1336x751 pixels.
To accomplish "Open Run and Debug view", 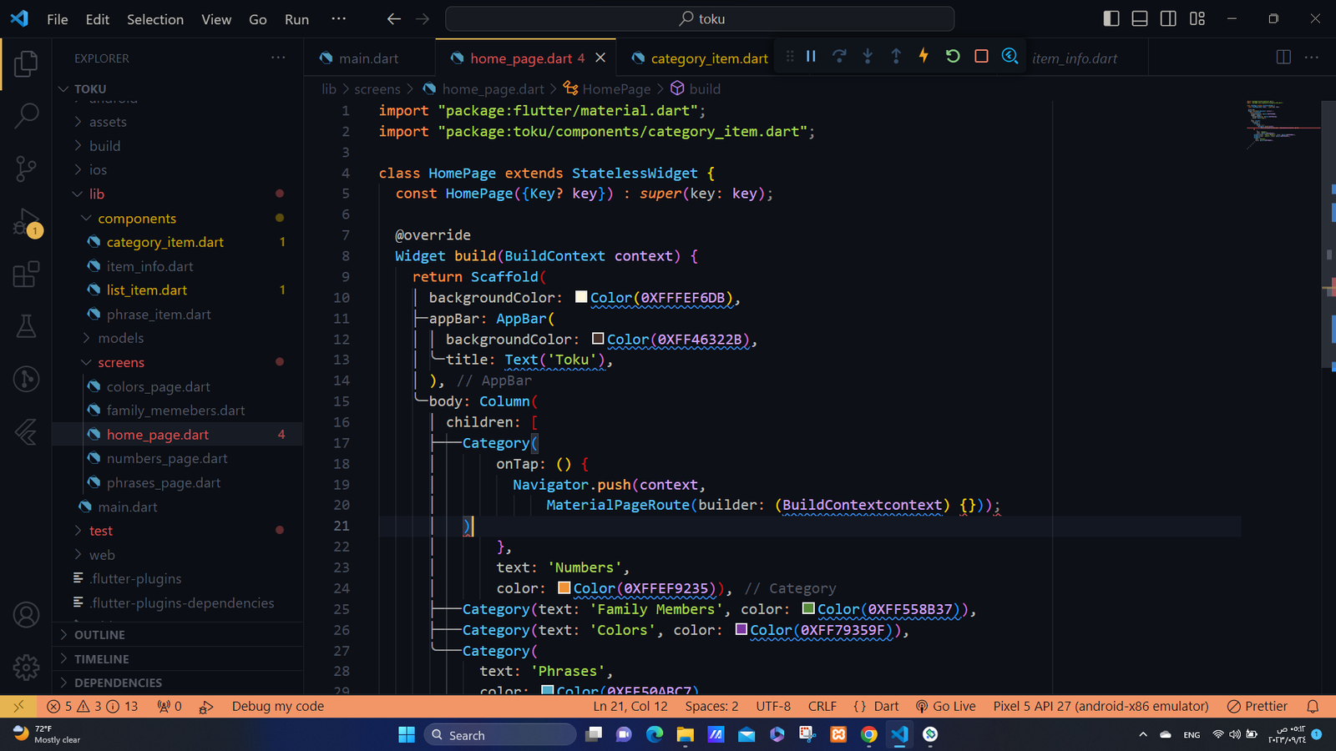I will [26, 223].
